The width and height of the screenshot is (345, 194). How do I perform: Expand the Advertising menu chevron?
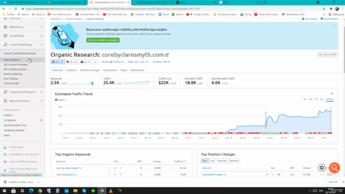(42, 27)
